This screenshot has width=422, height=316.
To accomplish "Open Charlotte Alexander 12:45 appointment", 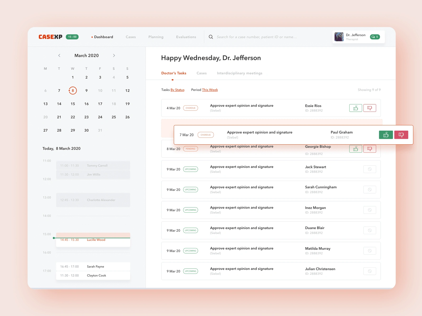I will (x=93, y=200).
